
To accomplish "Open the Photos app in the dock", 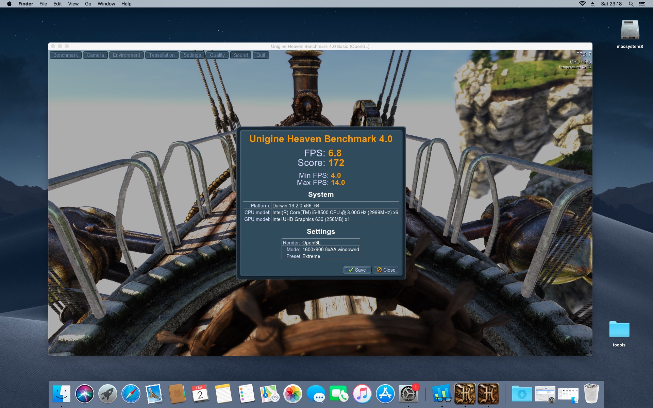I will (x=293, y=394).
